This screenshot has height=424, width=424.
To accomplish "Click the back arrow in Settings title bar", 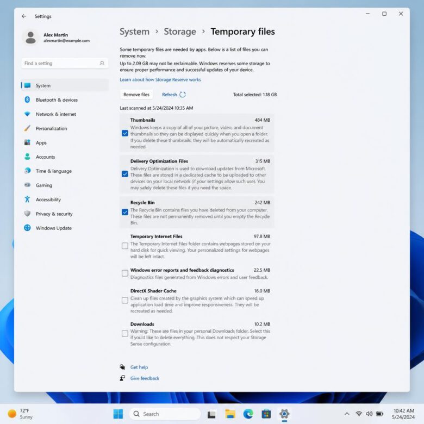I will [24, 16].
